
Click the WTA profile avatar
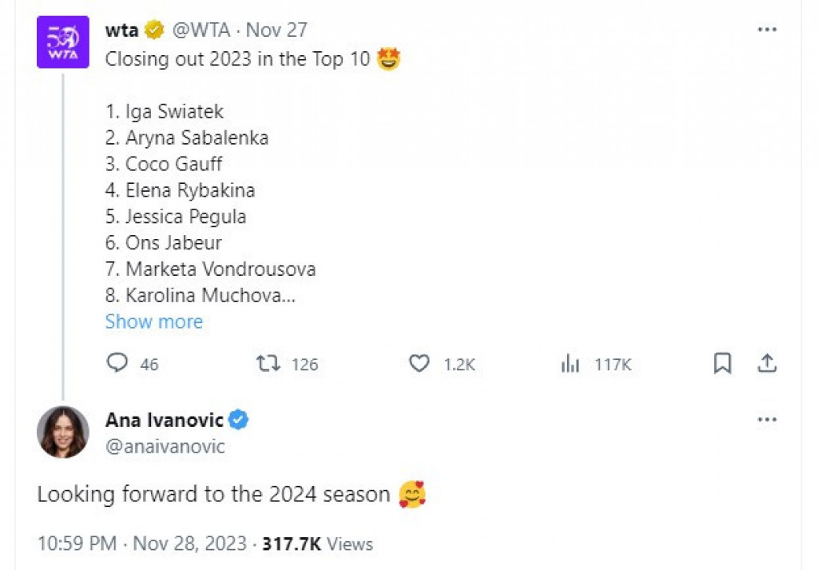(x=63, y=42)
